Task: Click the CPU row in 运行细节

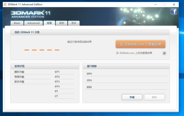Action: 126,80
